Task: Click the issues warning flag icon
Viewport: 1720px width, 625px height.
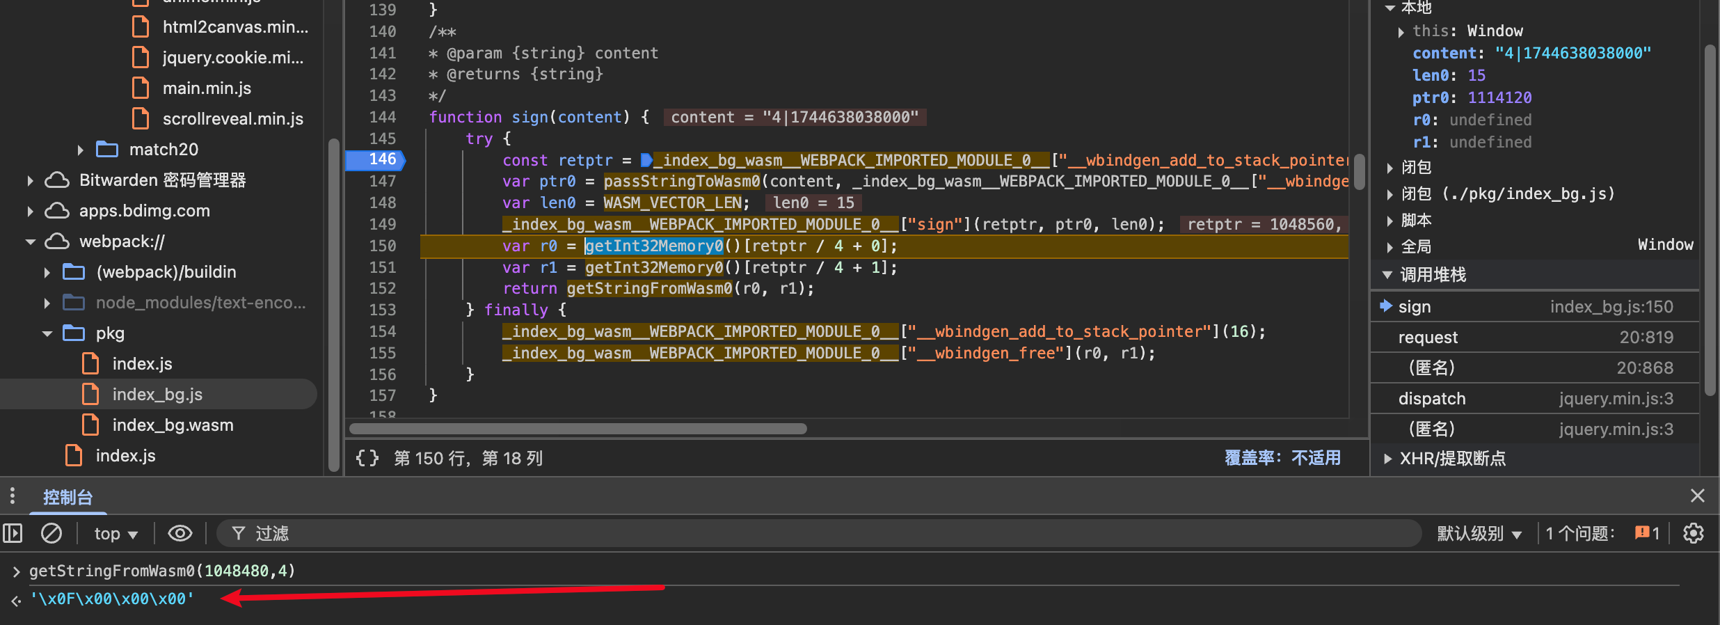Action: 1643,534
